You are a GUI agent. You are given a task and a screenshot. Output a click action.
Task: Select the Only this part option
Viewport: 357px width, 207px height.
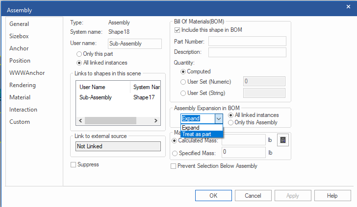(95, 54)
